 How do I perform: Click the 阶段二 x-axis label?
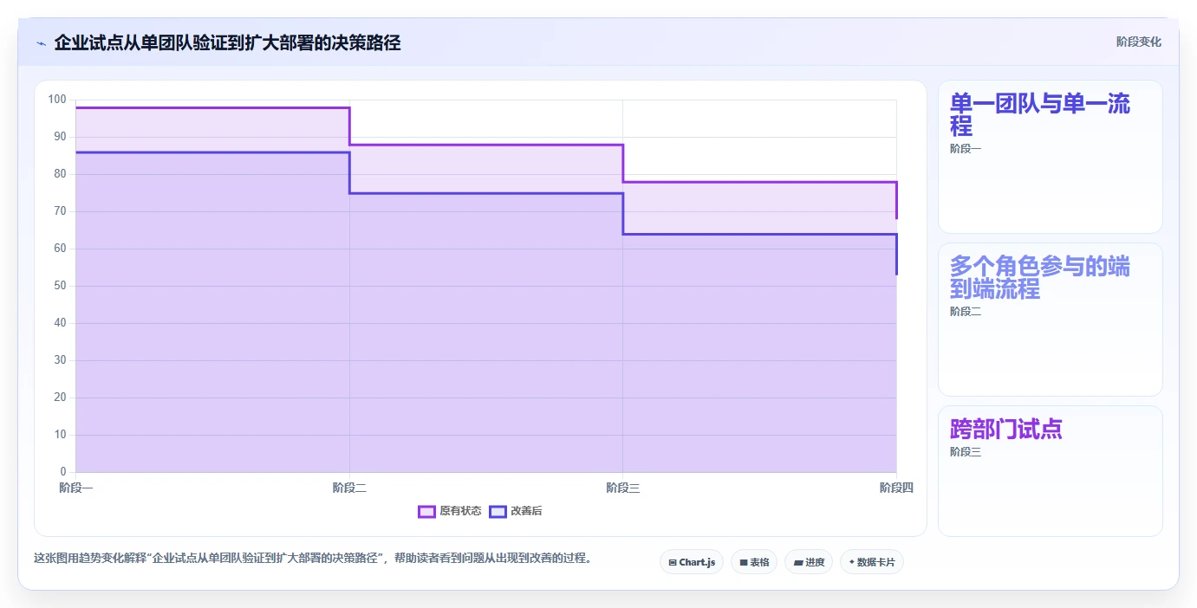[349, 488]
